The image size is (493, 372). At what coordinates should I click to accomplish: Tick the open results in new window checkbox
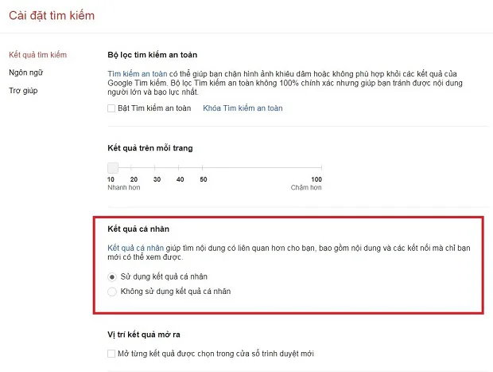pos(111,354)
